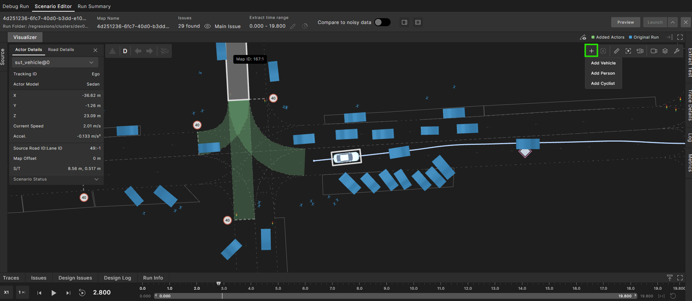Screen dimensions: 692x301
Task: Toggle the Added Actors legend
Action: click(608, 37)
